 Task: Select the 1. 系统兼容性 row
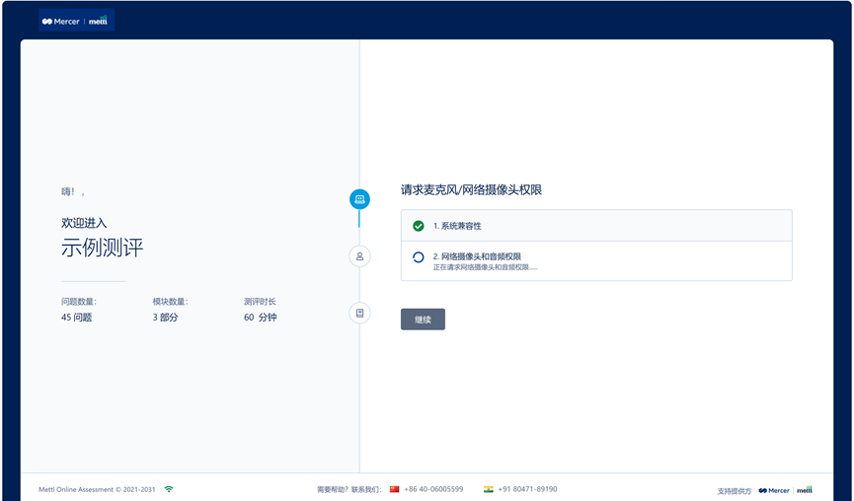(596, 226)
